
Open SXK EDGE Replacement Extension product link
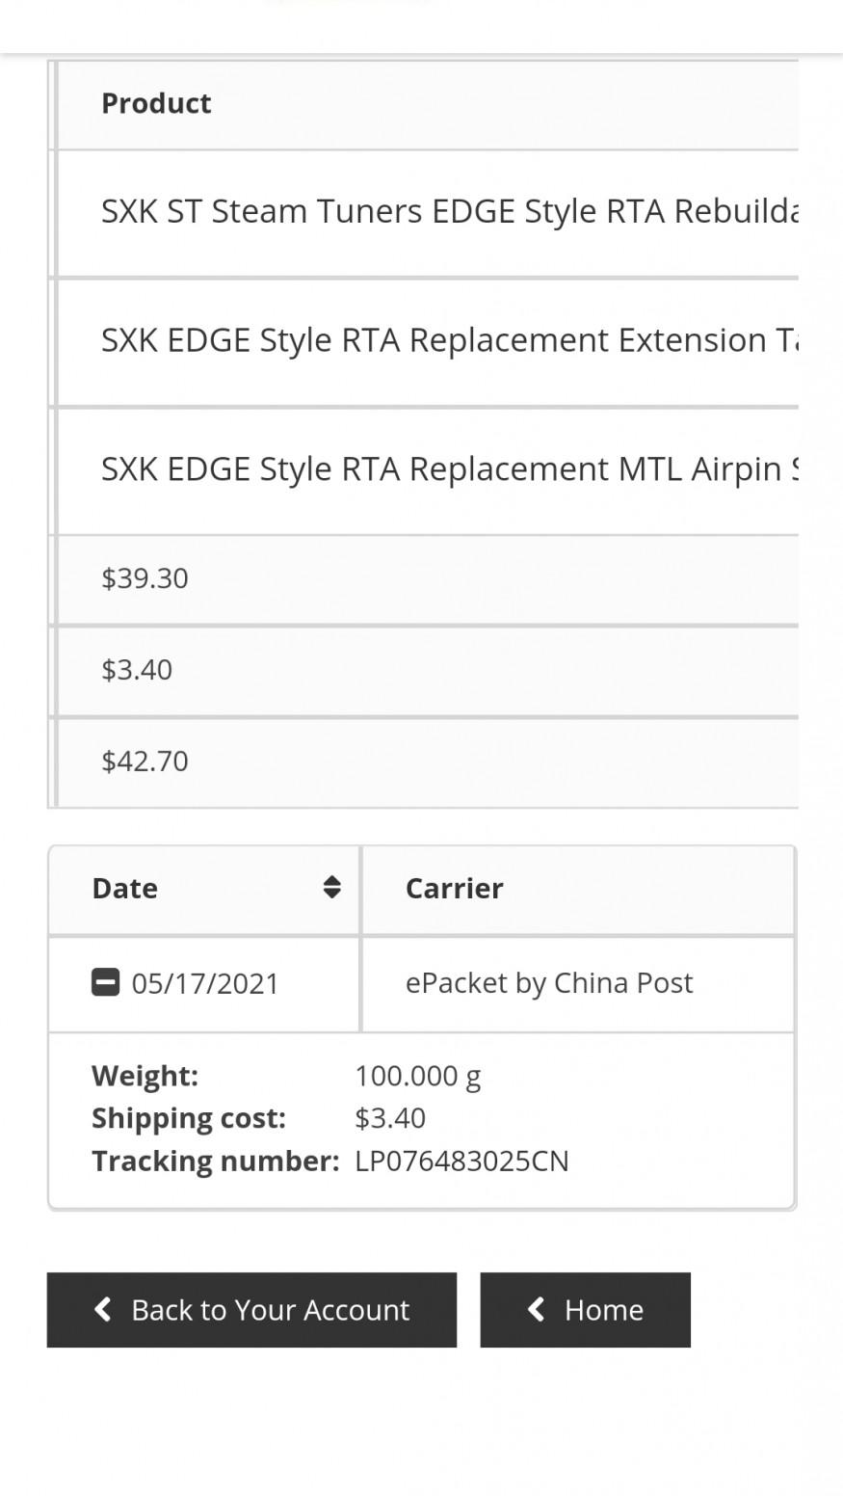point(449,340)
